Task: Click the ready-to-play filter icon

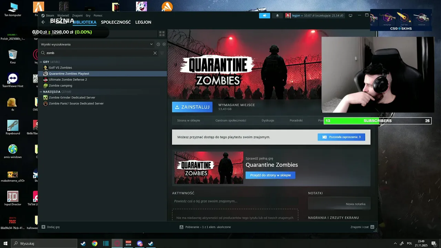Action: pos(164,44)
